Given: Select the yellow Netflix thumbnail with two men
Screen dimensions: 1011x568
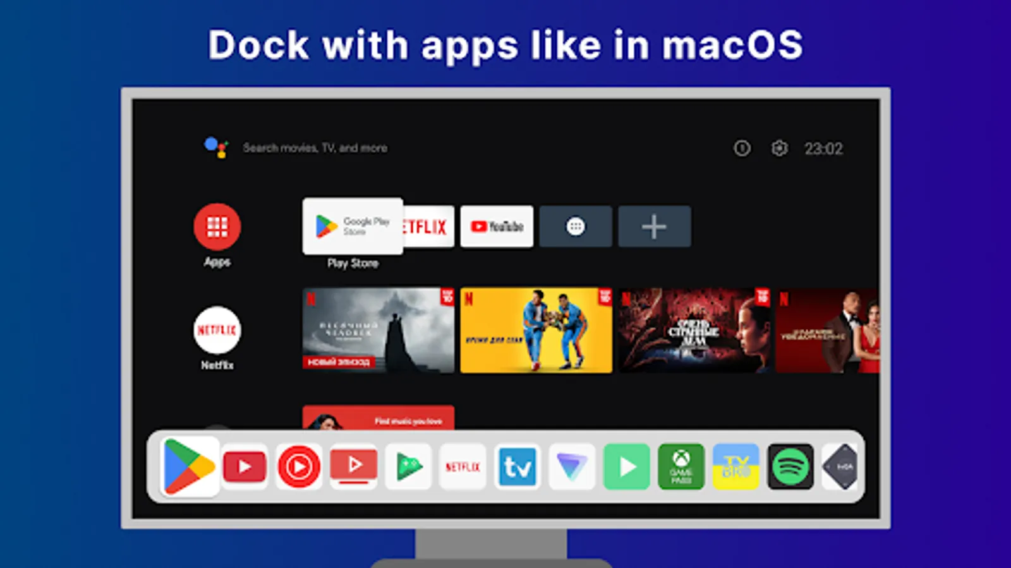Looking at the screenshot, I should [536, 330].
